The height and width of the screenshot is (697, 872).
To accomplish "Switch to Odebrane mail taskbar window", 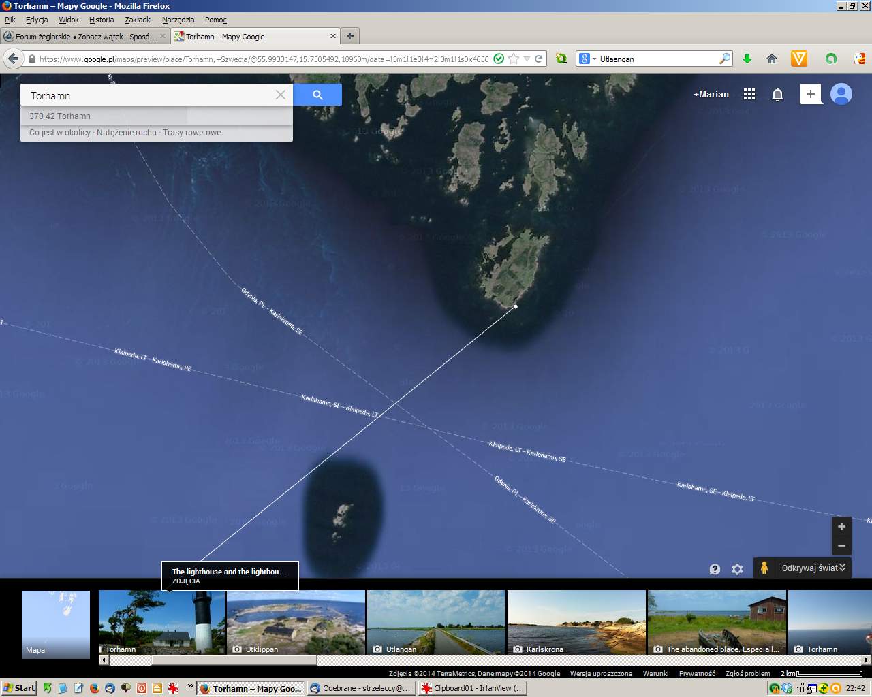I will point(360,688).
